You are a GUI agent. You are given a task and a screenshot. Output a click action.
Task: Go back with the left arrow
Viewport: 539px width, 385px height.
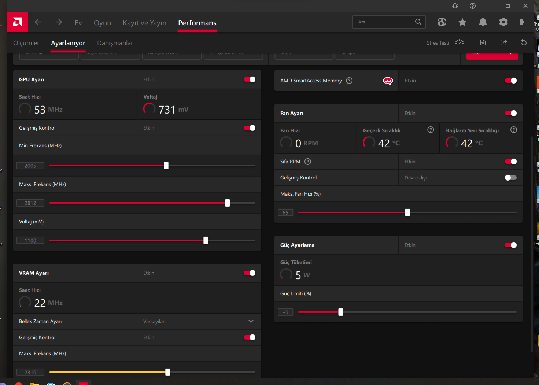(38, 22)
